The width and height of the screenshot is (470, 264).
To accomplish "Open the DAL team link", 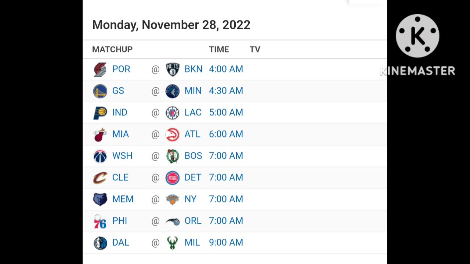I will coord(121,242).
